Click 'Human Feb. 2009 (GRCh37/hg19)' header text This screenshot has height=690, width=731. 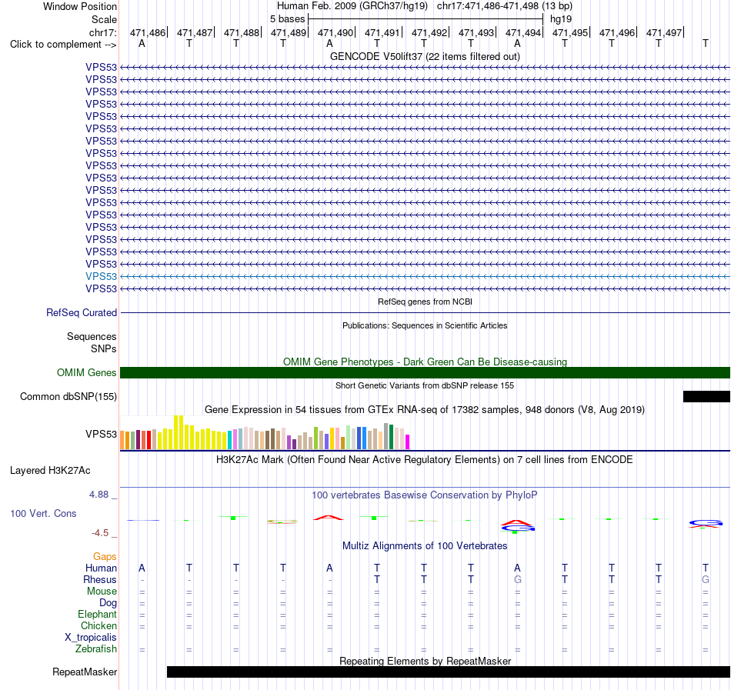click(x=352, y=6)
